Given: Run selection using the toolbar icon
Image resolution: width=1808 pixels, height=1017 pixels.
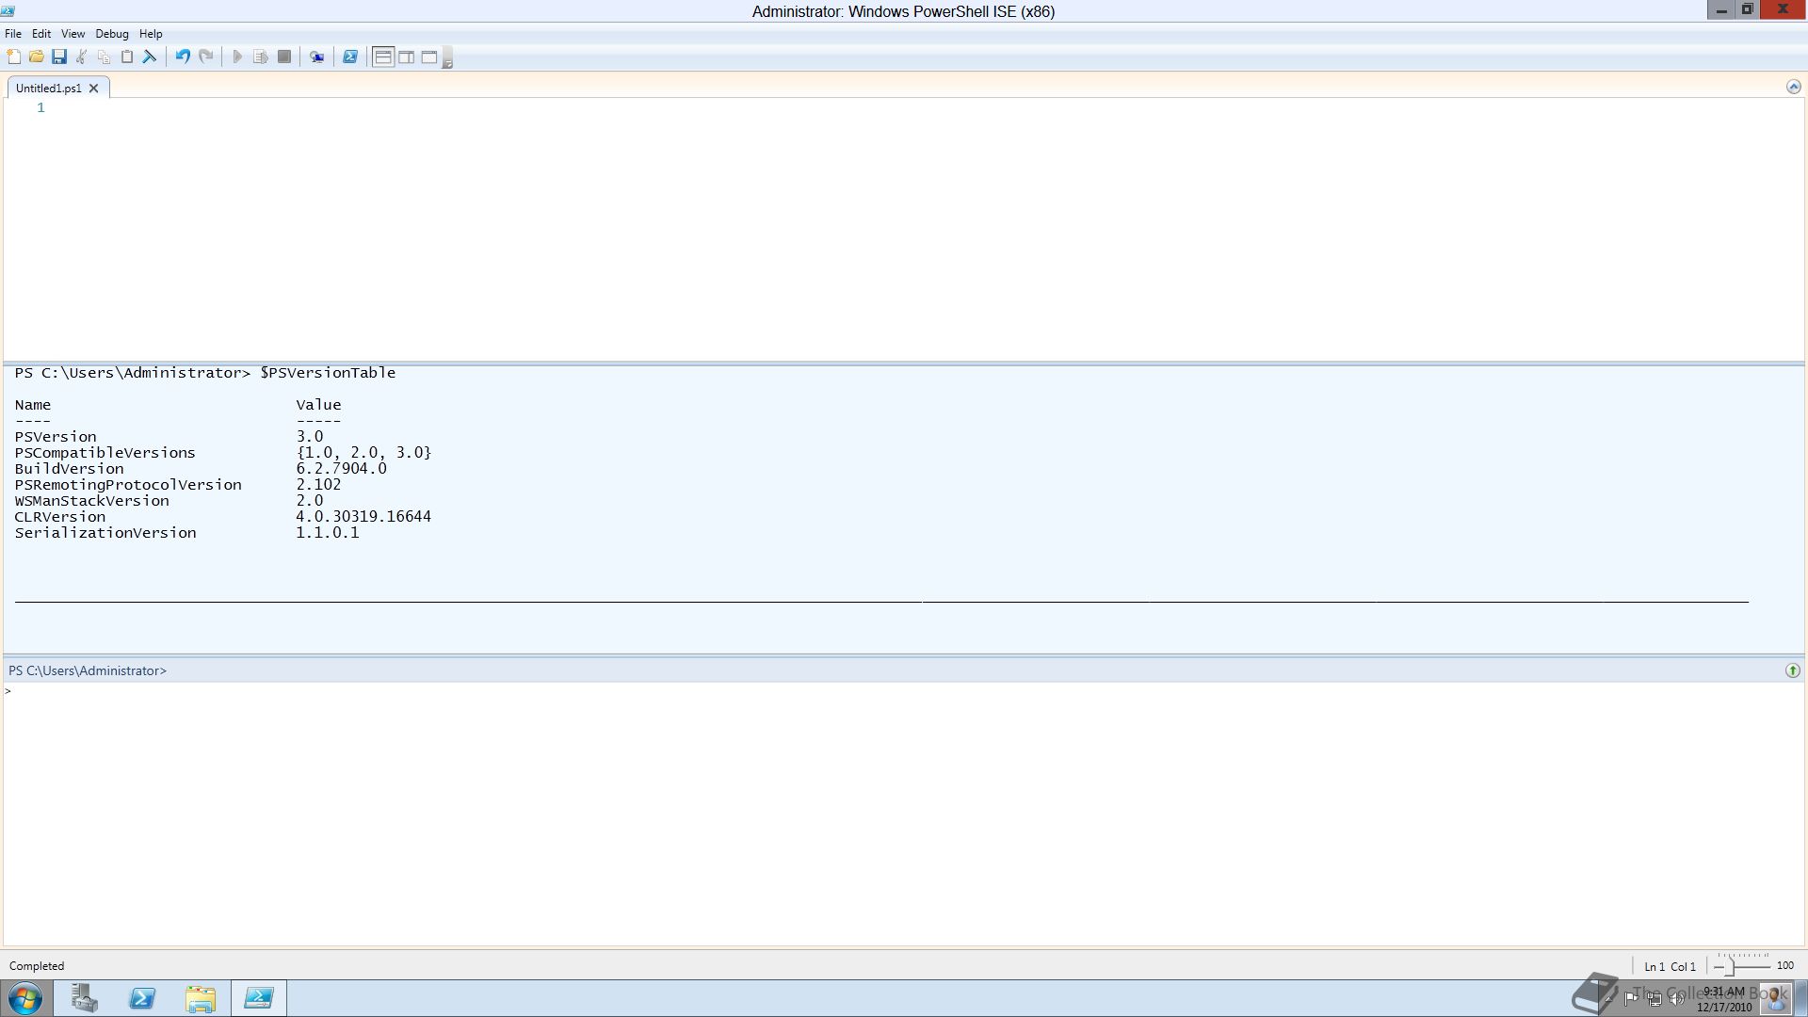Looking at the screenshot, I should [261, 56].
